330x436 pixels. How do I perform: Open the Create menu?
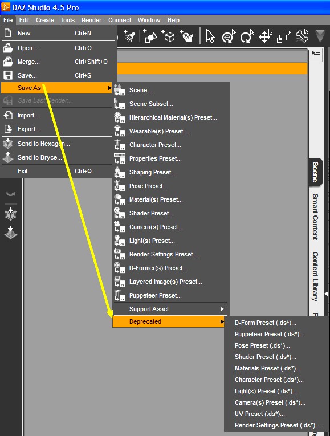tap(45, 21)
